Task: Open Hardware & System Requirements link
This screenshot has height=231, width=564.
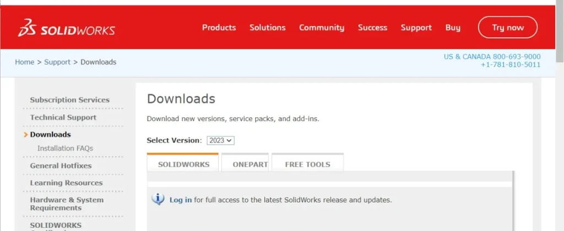Action: [67, 204]
